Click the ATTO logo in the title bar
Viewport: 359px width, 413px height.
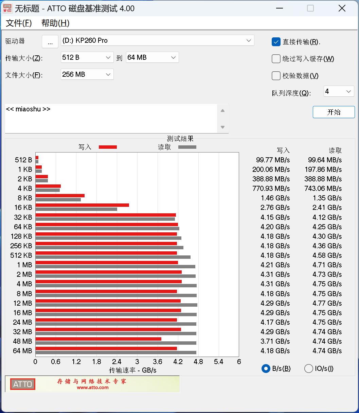7,8
